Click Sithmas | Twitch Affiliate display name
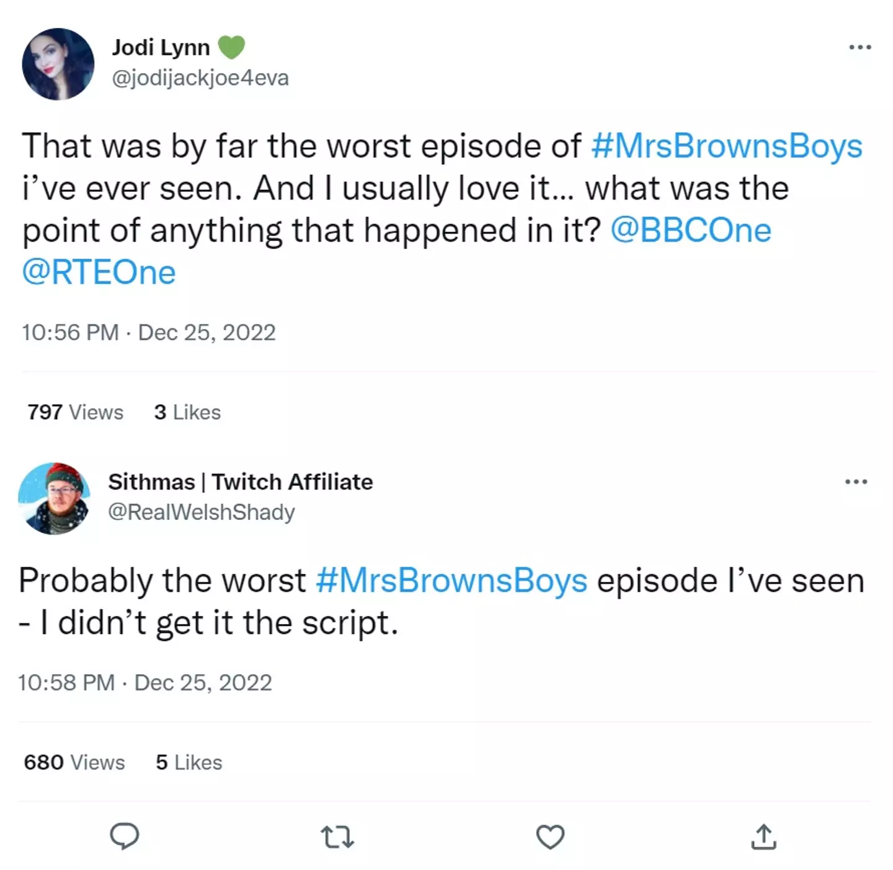 coord(241,481)
